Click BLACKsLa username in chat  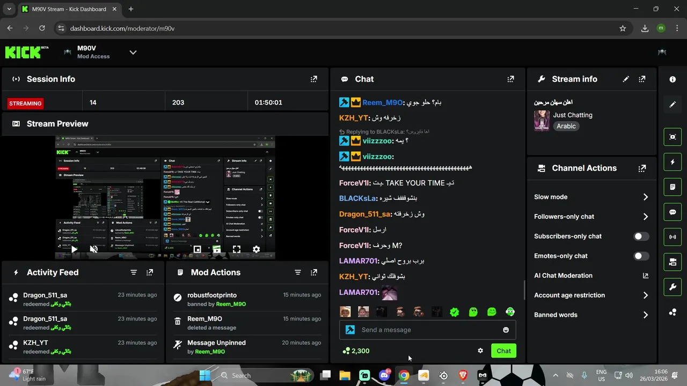[x=357, y=198]
